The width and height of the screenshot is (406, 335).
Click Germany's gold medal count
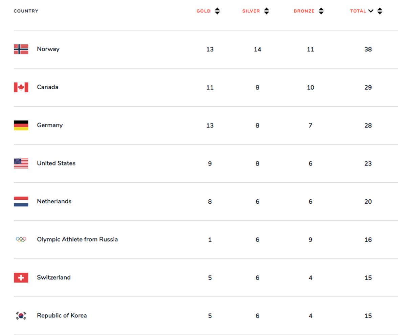click(210, 126)
